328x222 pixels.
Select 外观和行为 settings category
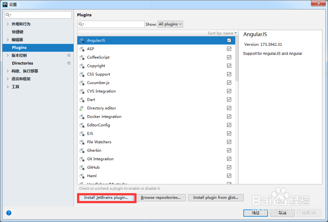coord(21,24)
